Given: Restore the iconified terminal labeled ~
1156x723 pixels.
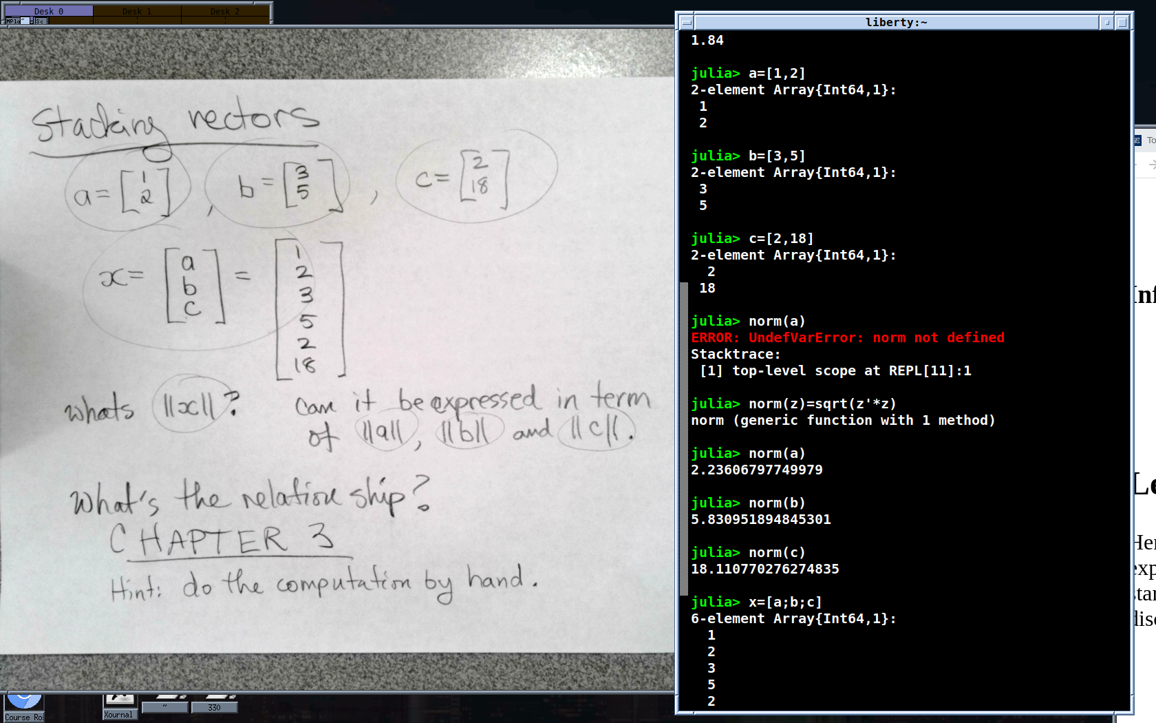Looking at the screenshot, I should 164,707.
